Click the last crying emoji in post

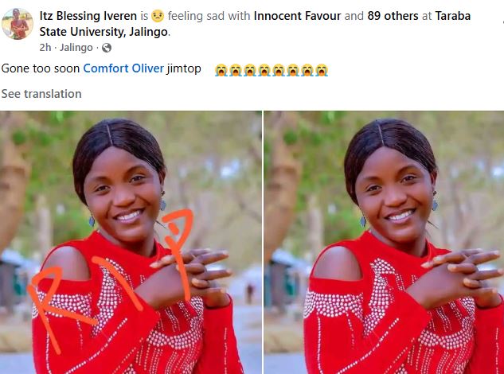coord(322,70)
